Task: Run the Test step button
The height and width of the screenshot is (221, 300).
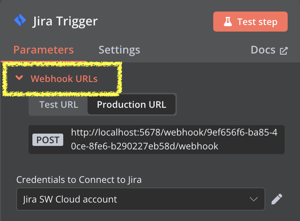Action: (250, 22)
